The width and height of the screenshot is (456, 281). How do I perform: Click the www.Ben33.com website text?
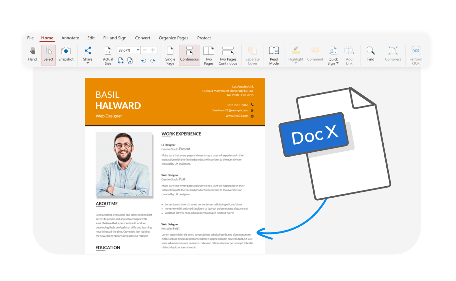(x=237, y=116)
